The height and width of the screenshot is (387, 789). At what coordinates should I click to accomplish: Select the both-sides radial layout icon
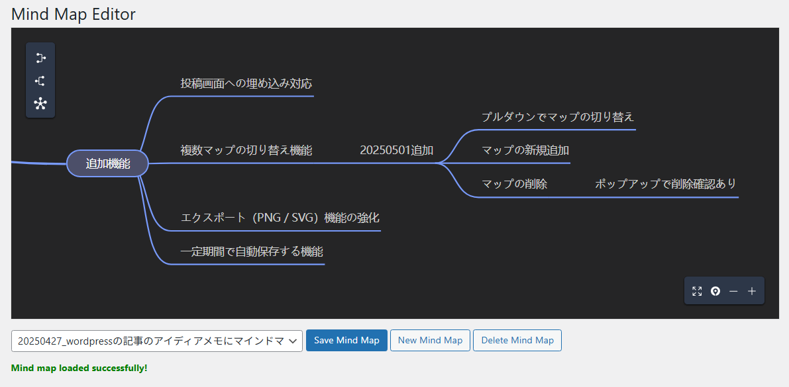point(40,104)
